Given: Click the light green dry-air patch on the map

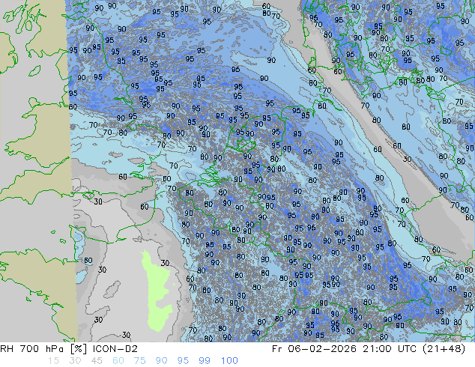Looking at the screenshot, I should [x=157, y=291].
